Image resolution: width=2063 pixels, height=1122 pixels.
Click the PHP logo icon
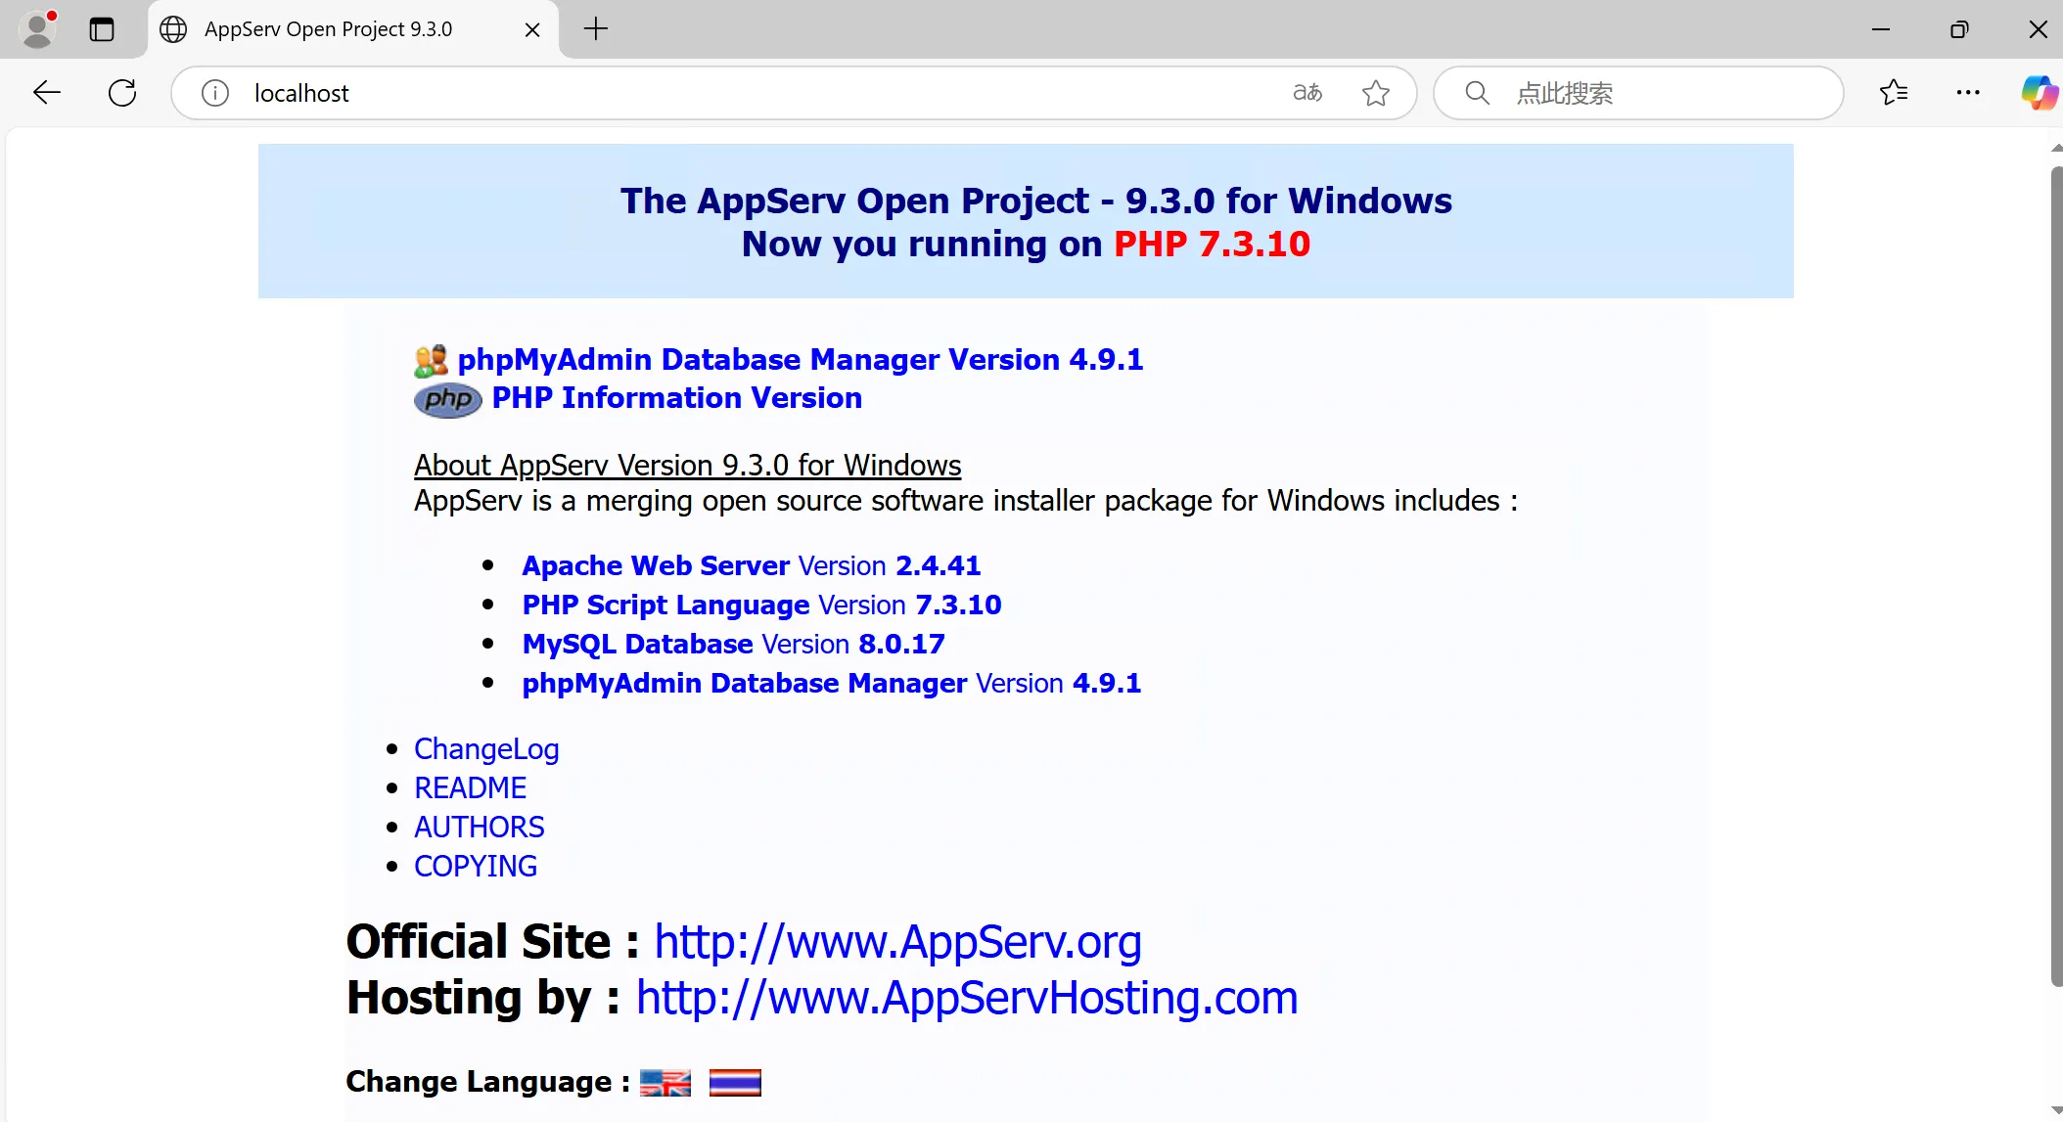[x=448, y=400]
